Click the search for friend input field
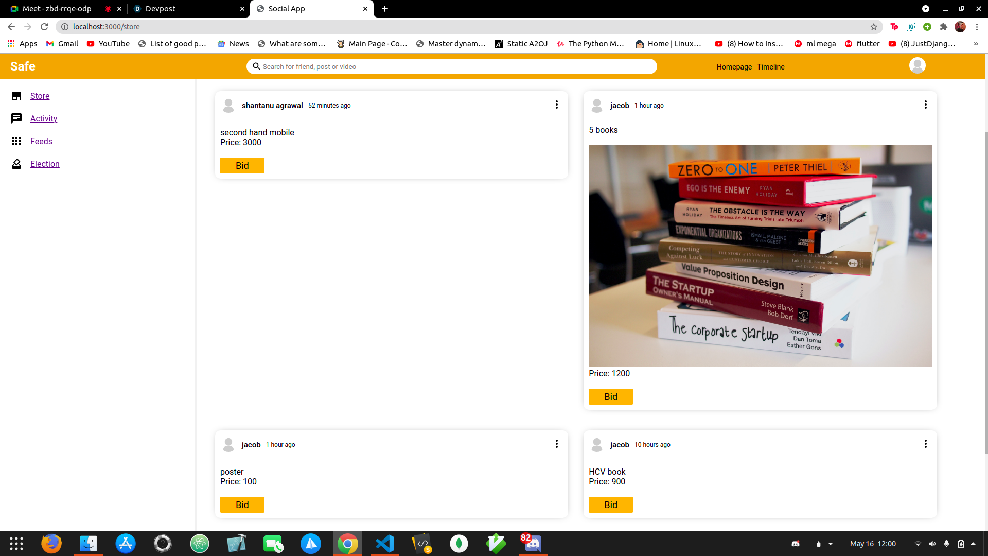 point(451,66)
